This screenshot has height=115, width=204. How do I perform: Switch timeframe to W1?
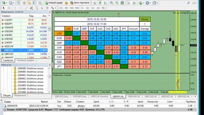(98, 8)
